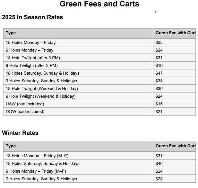Click the $36 price cell
The width and height of the screenshot is (198, 188).
159,89
